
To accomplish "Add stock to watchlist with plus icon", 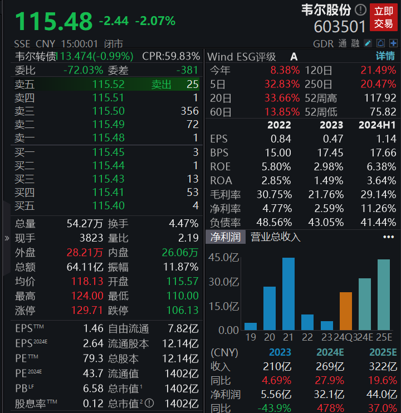I will pyautogui.click(x=393, y=43).
